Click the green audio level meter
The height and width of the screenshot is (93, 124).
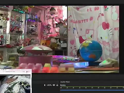pyautogui.click(x=92, y=87)
